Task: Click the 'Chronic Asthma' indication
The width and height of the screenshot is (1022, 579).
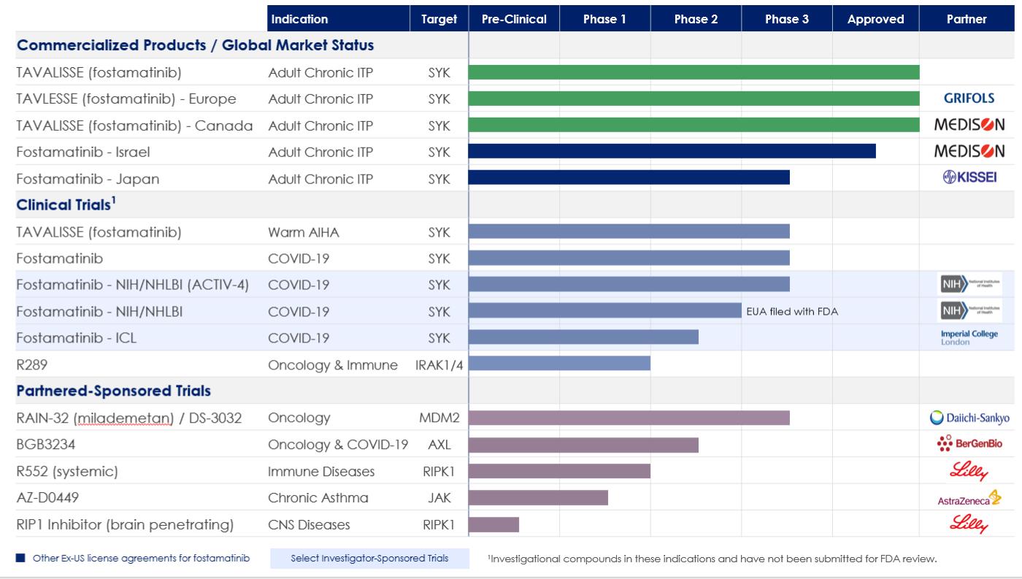Action: coord(318,498)
